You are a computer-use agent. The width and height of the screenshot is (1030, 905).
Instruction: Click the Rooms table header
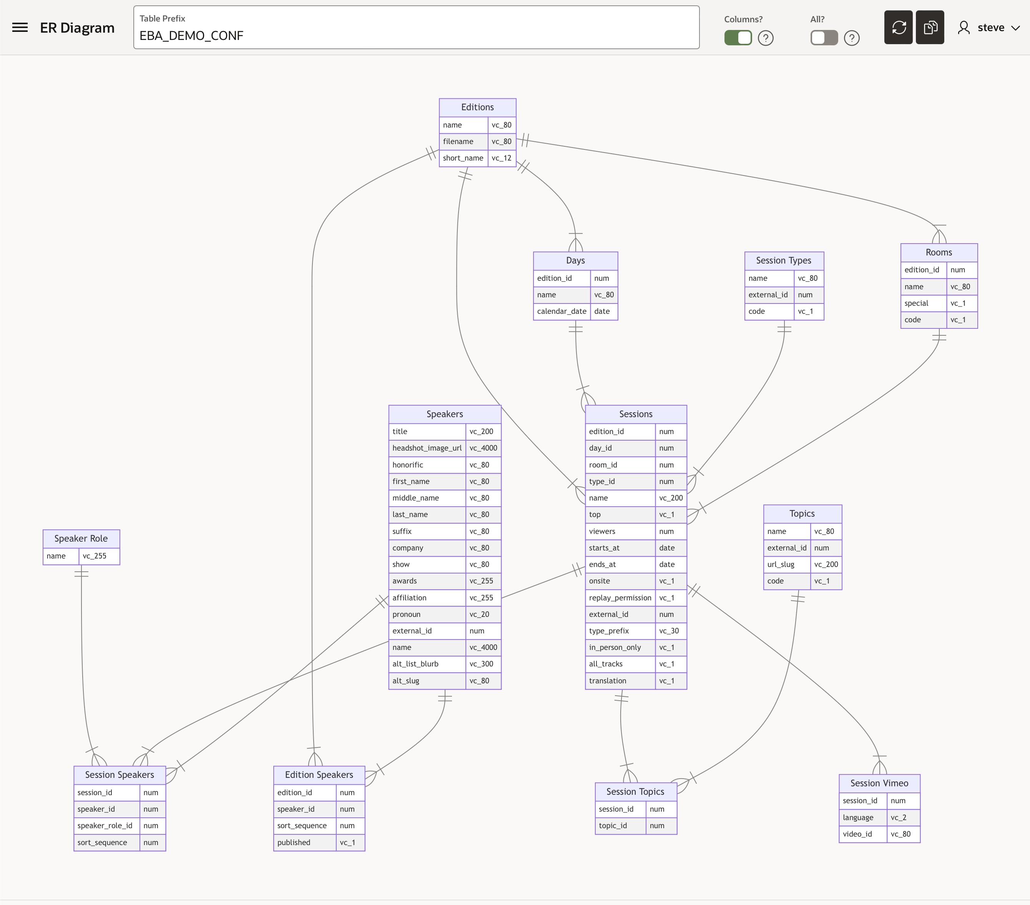pyautogui.click(x=938, y=252)
